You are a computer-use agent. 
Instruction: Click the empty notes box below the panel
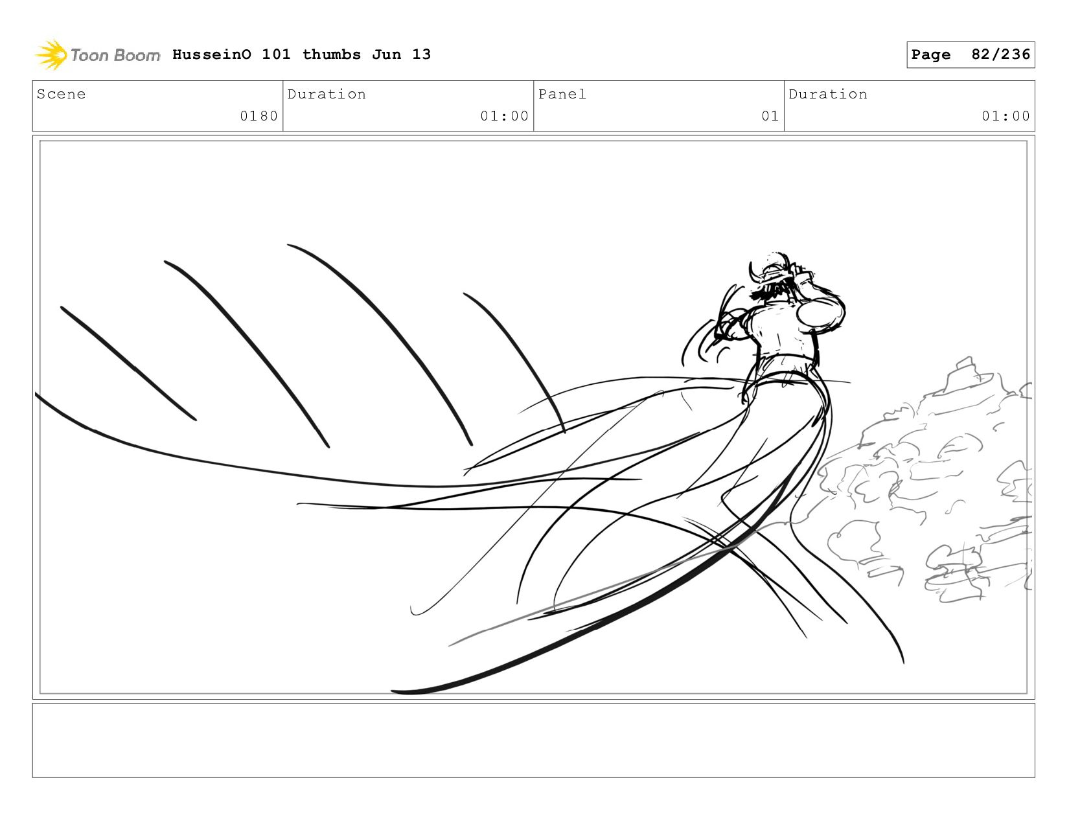coord(533,740)
